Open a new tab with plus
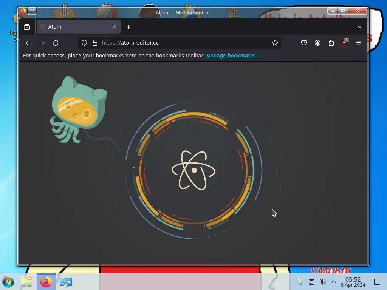Screen dimensions: 387x290 [x=128, y=27]
